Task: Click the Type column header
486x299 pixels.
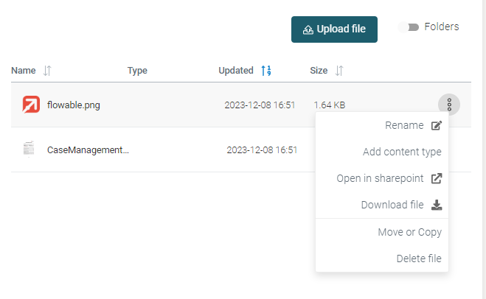Action: [137, 71]
